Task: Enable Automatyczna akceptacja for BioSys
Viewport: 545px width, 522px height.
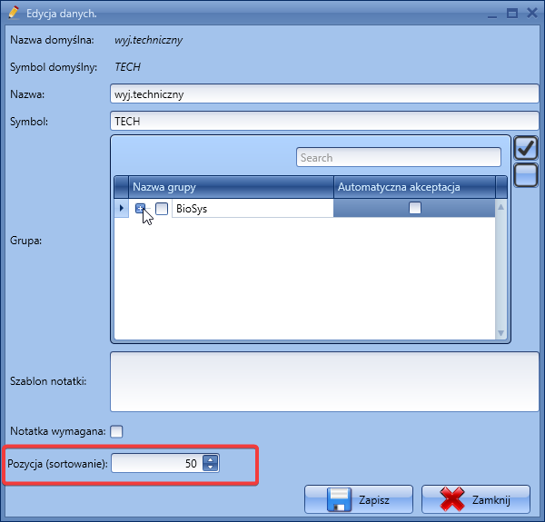Action: (x=415, y=209)
